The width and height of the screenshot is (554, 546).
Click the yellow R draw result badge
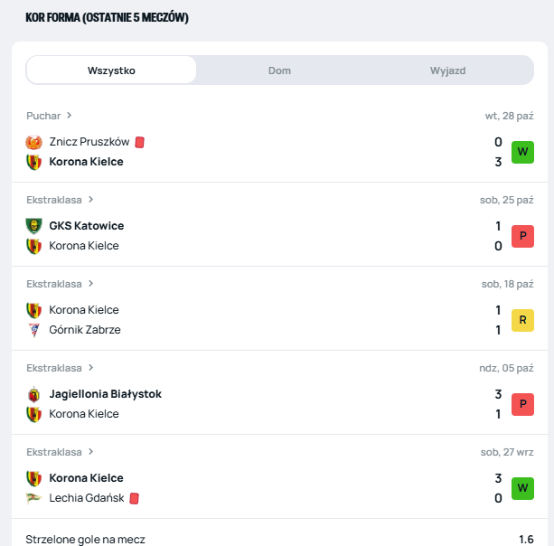tap(522, 320)
